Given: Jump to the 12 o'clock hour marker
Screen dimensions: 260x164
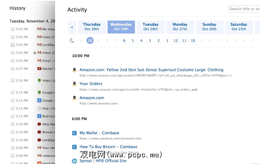Looking at the screenshot, I should pos(176,40).
